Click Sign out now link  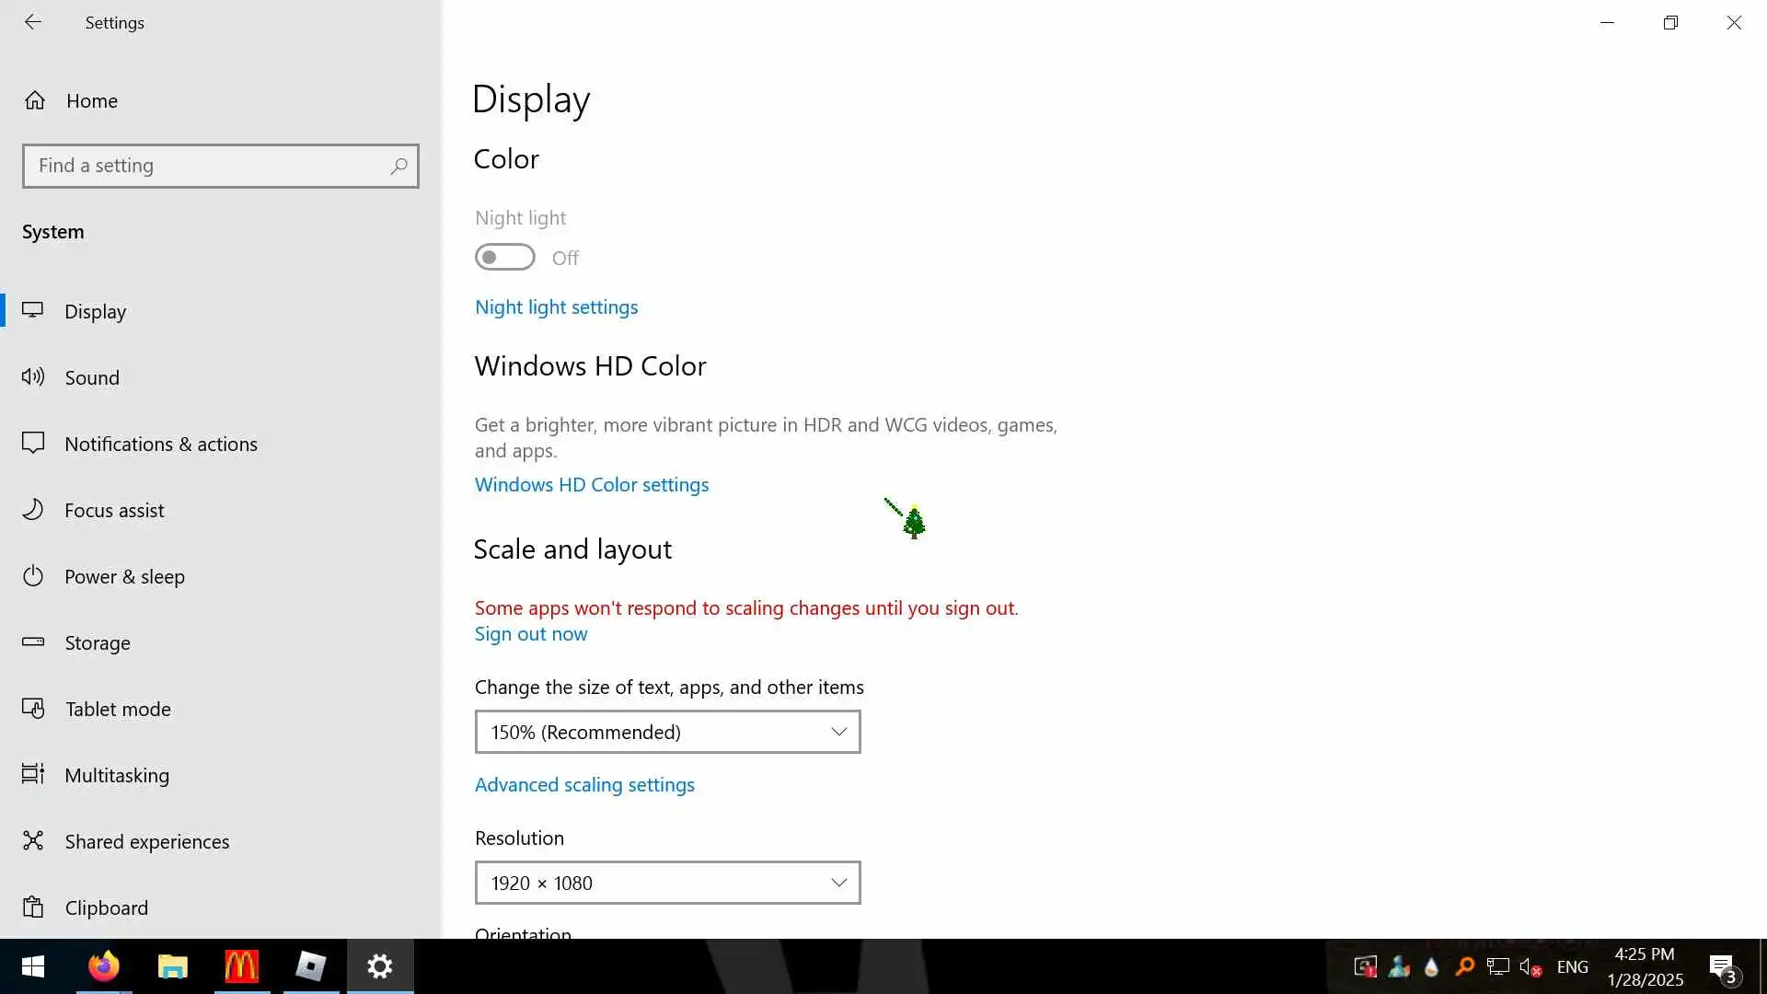531,634
